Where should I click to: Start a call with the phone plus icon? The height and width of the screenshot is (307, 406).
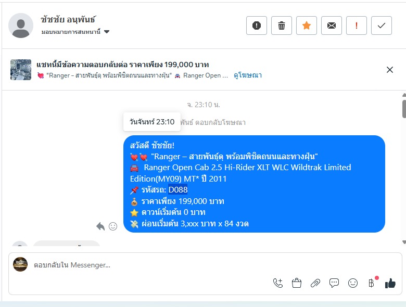pos(278,283)
